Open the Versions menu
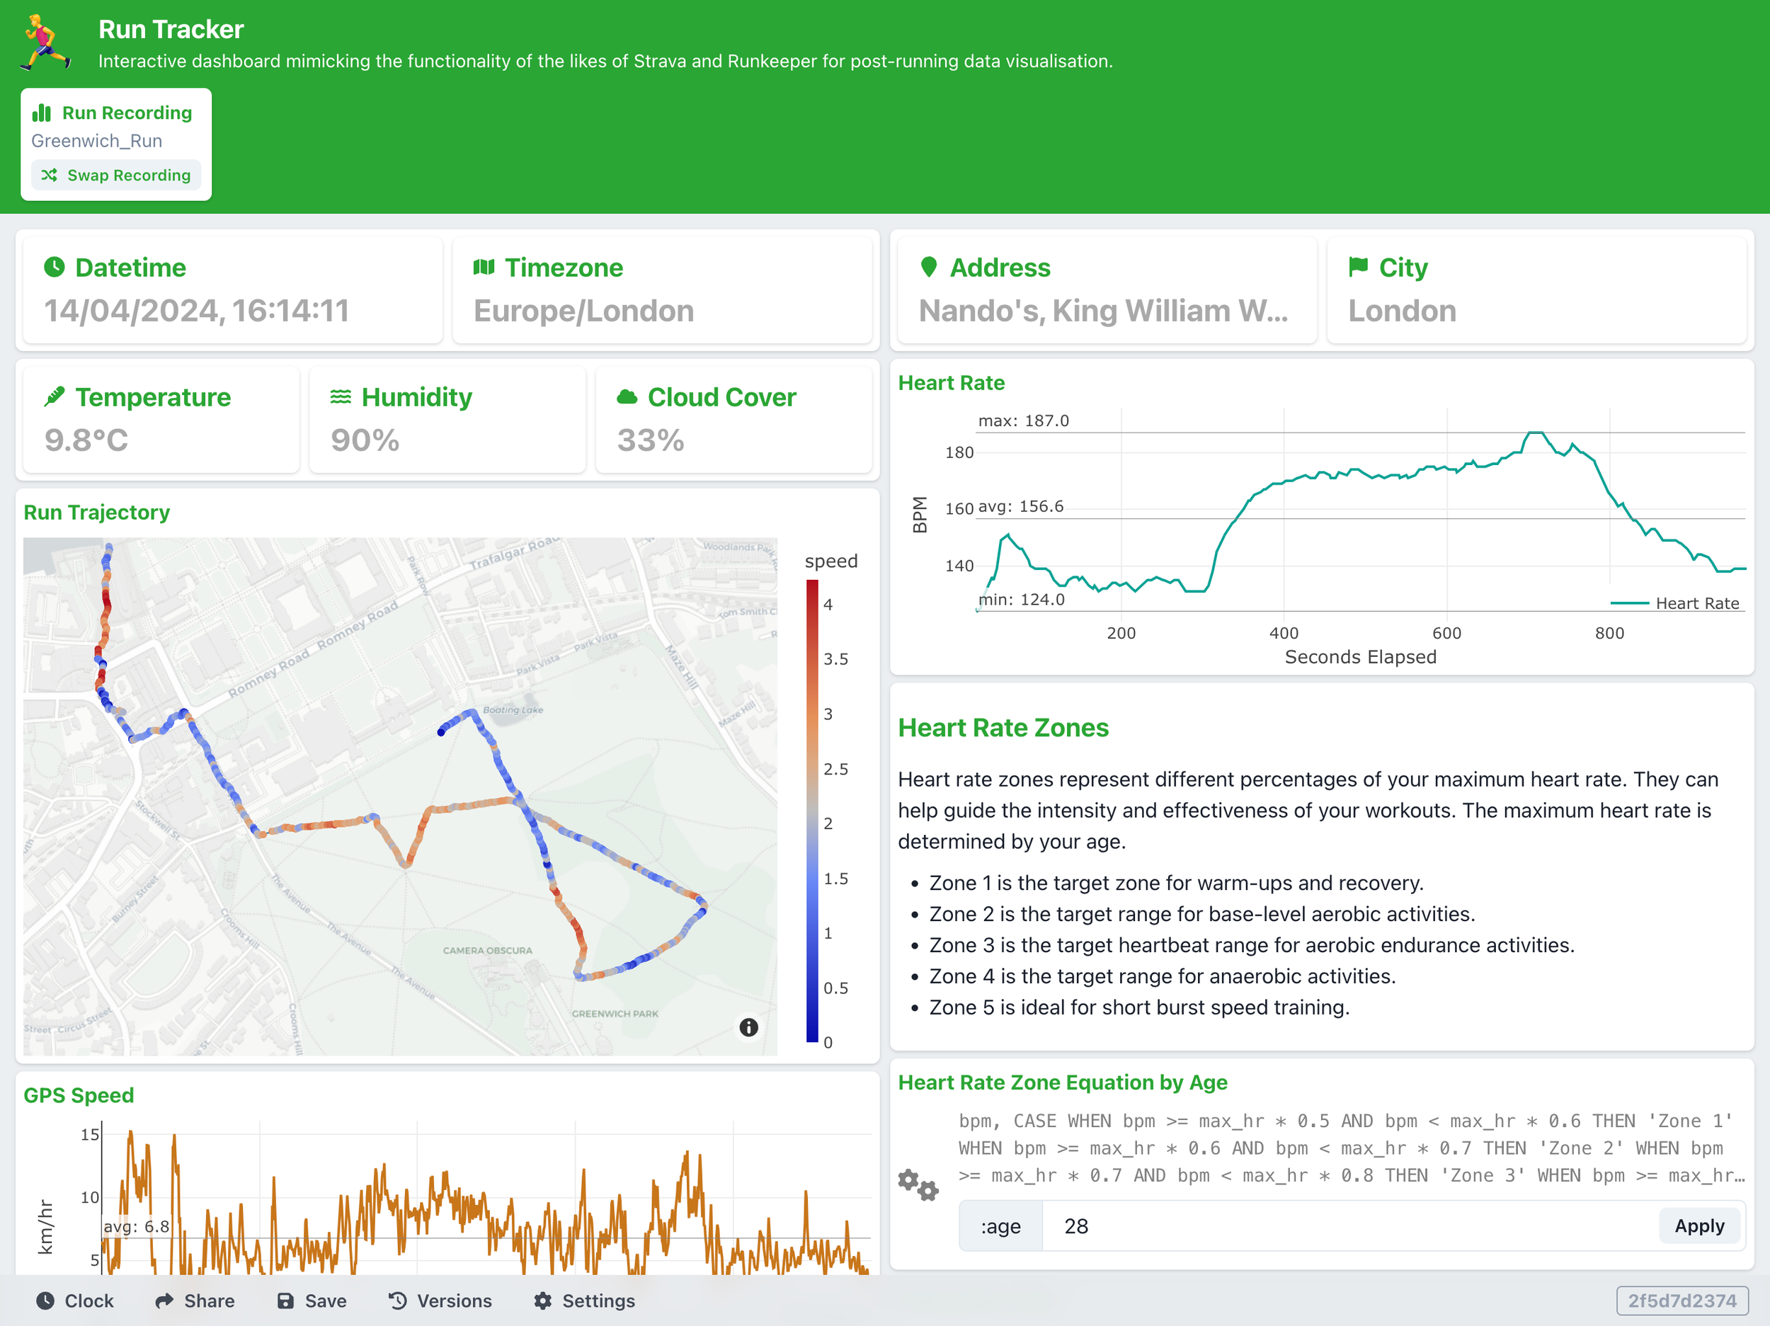Screen dimensions: 1770x1326 pos(440,1301)
